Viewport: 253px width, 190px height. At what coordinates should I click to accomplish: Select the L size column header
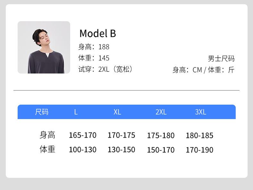[x=76, y=112]
